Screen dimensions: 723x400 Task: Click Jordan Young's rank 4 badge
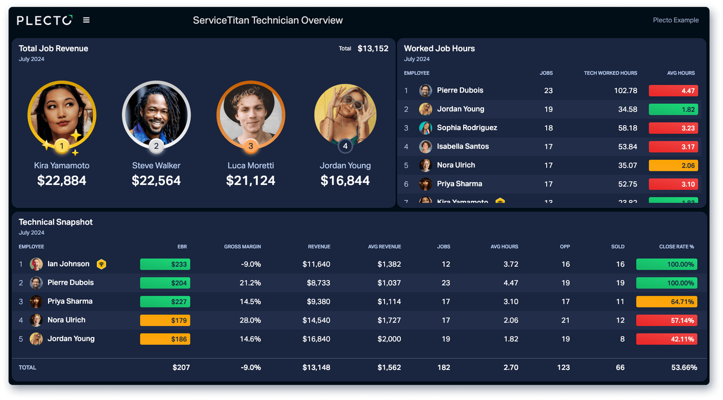[345, 147]
